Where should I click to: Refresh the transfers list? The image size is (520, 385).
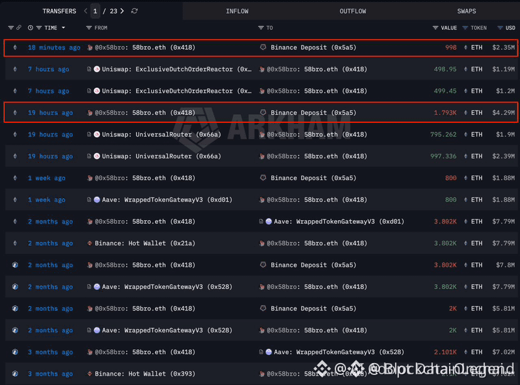click(134, 11)
